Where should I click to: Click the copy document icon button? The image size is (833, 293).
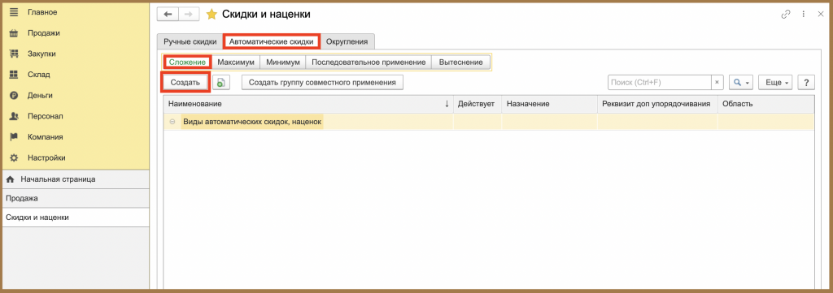click(x=221, y=83)
